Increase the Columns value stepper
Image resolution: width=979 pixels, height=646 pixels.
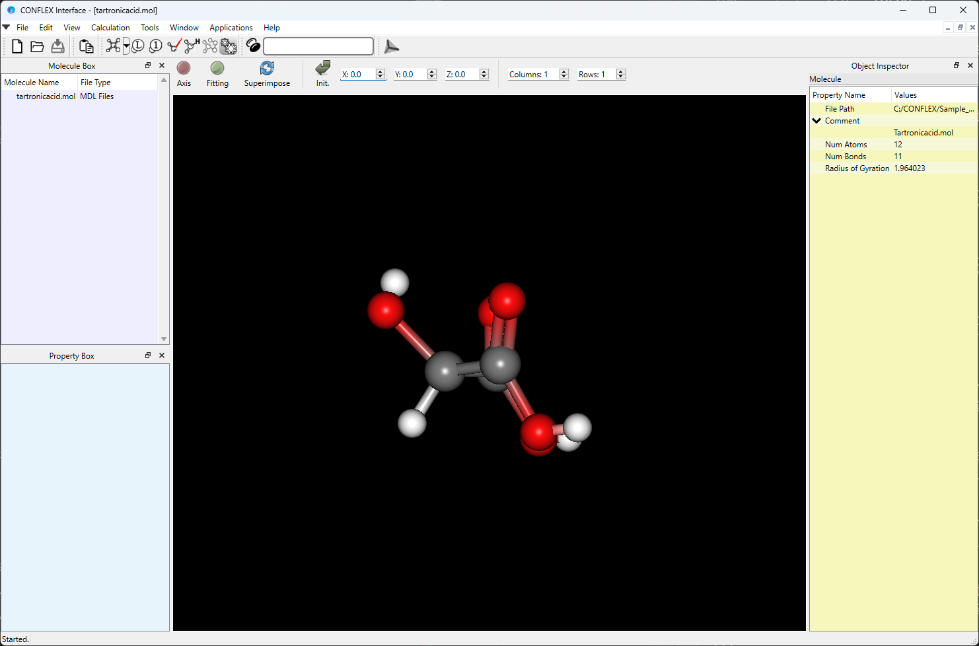pos(563,71)
